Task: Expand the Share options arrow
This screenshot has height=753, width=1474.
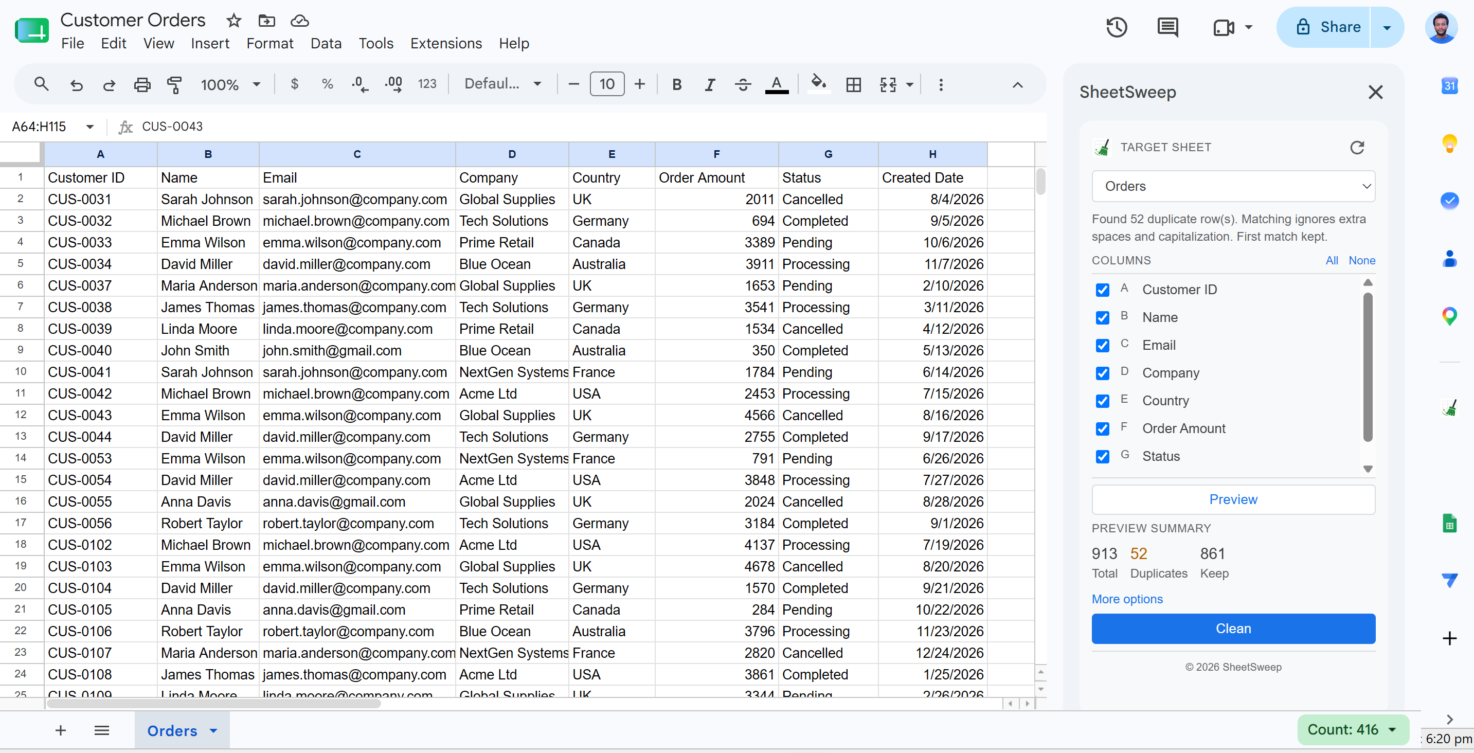Action: (x=1387, y=27)
